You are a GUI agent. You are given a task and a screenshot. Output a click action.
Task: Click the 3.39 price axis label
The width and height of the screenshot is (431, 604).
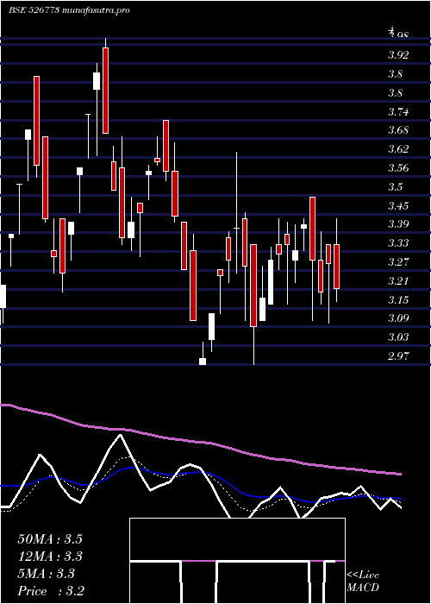pos(398,224)
